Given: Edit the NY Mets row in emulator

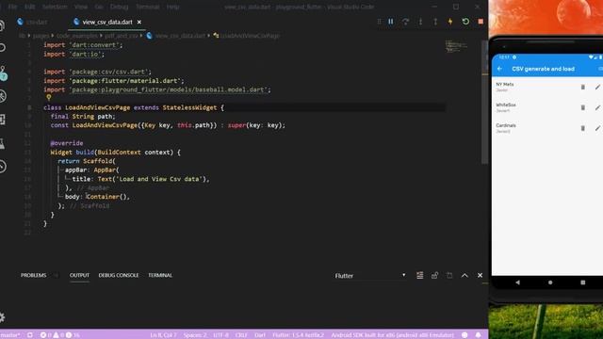Looking at the screenshot, I should (x=597, y=88).
